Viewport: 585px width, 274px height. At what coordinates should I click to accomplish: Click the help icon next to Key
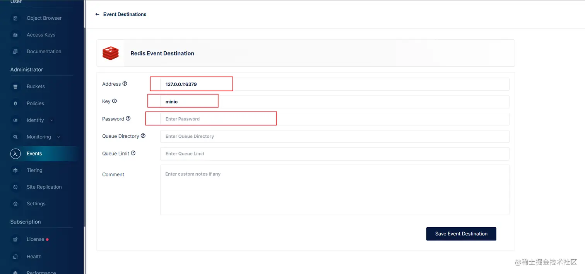pos(114,101)
